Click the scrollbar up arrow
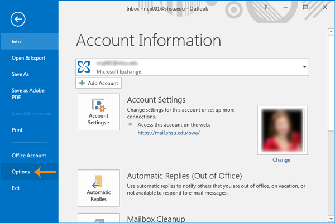Image resolution: width=335 pixels, height=223 pixels. click(x=331, y=32)
